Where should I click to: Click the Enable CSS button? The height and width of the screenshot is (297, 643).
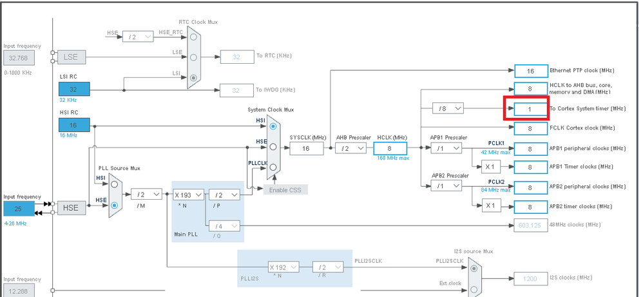pos(285,189)
